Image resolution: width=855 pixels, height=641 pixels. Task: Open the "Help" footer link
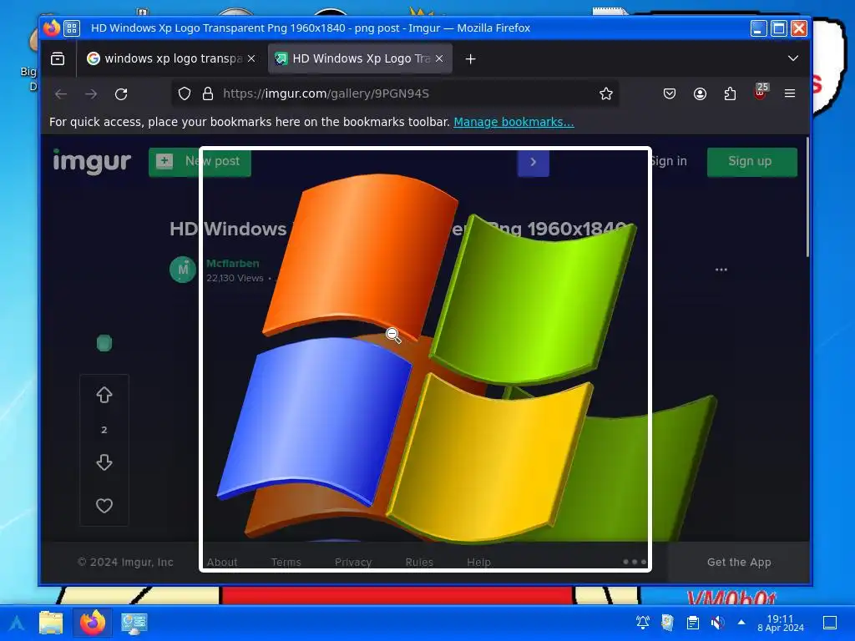pyautogui.click(x=478, y=562)
